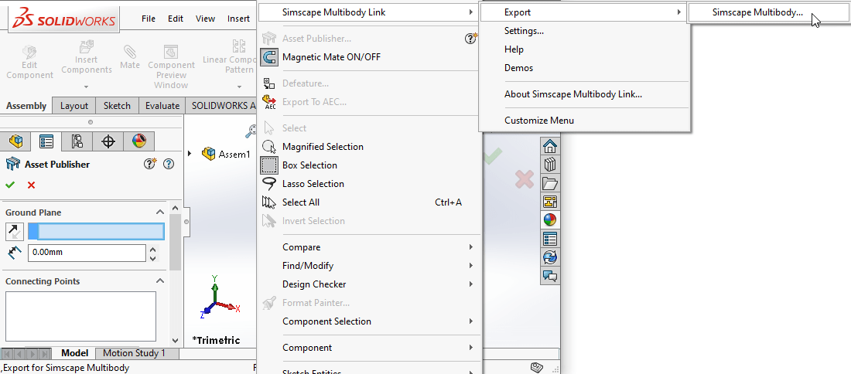Open the File menu
Screen dimensions: 851x374
click(149, 19)
